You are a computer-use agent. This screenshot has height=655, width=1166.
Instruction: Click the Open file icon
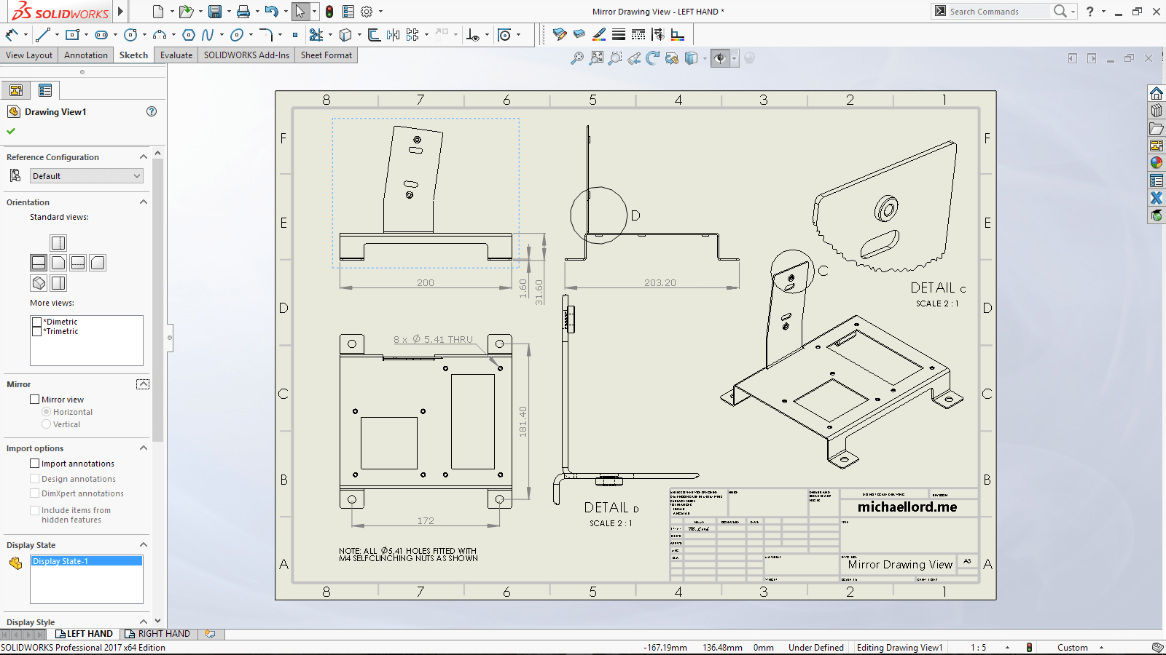click(186, 12)
